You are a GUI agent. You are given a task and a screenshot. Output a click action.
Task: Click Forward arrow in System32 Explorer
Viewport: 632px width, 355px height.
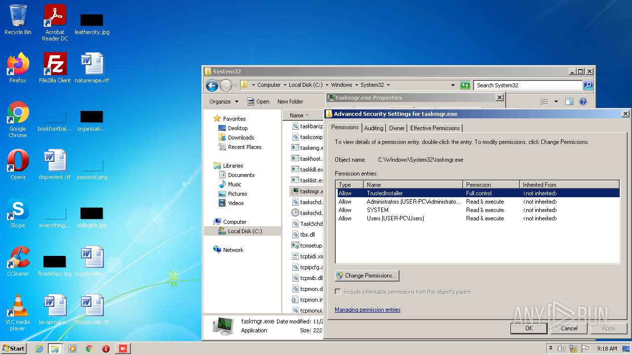226,85
